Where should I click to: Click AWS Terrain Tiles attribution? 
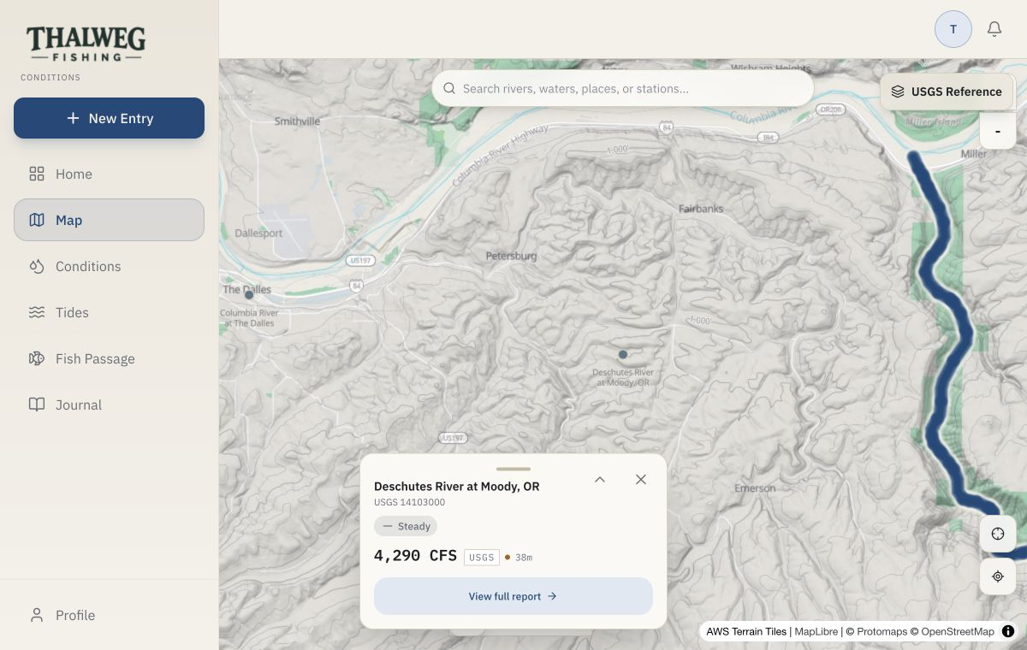click(746, 631)
